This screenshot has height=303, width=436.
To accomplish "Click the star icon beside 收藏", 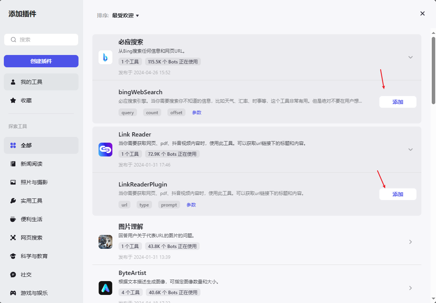I will [13, 100].
